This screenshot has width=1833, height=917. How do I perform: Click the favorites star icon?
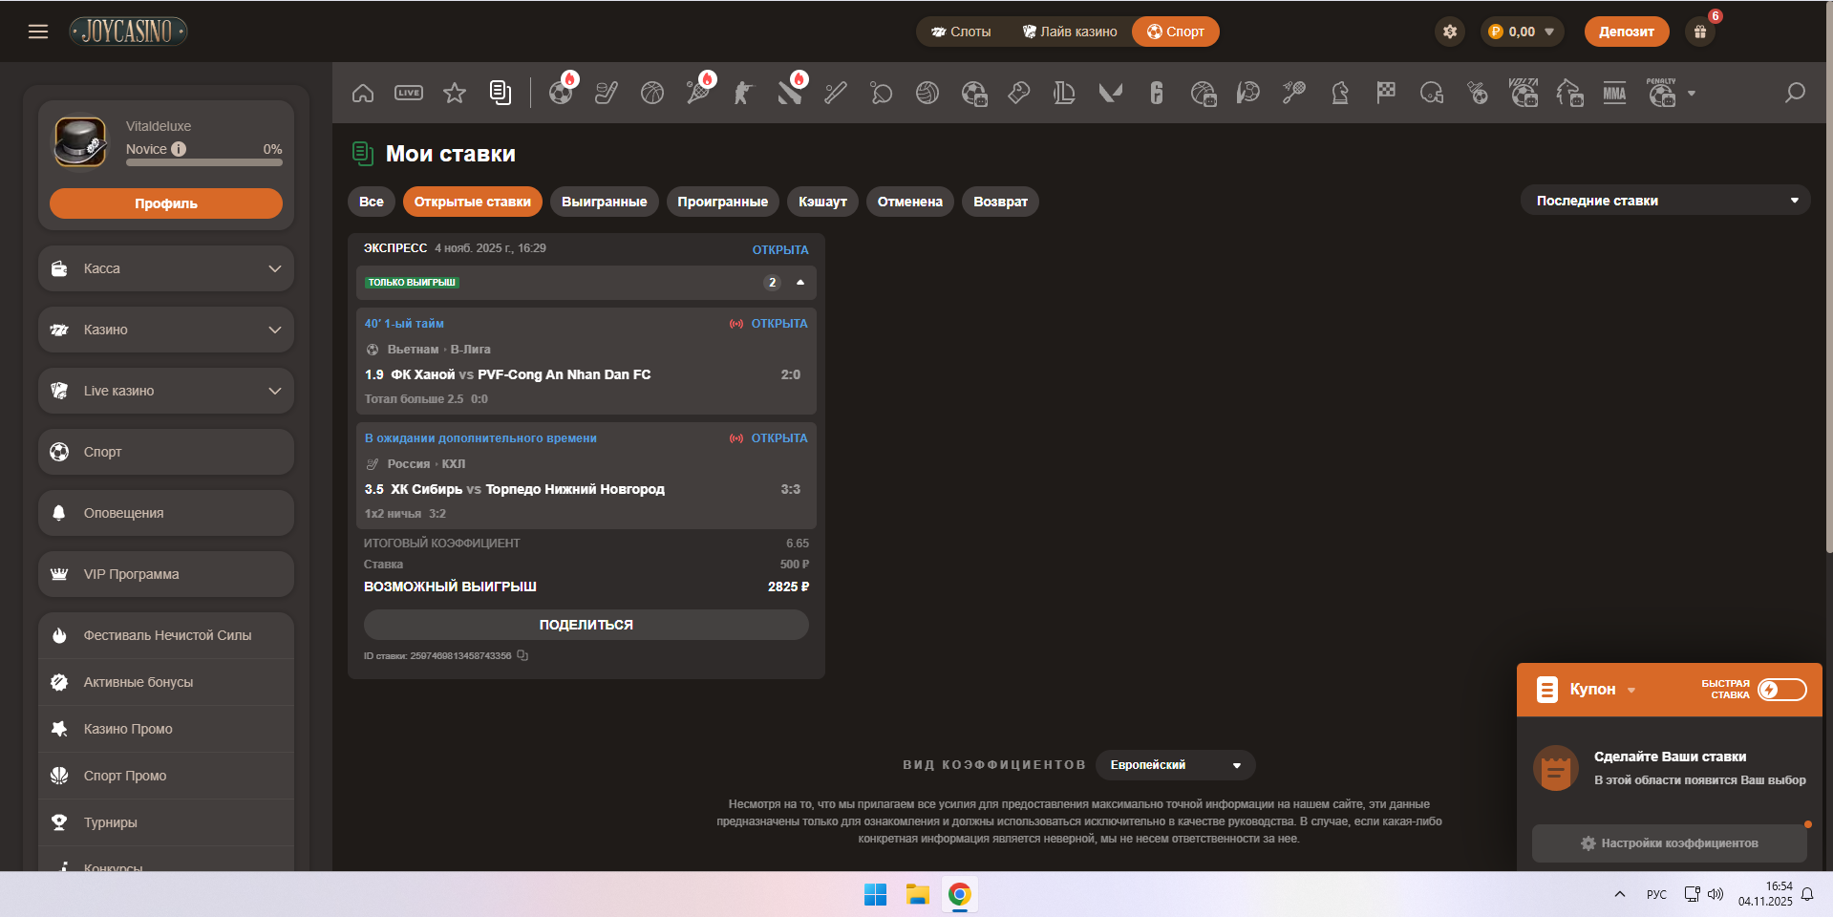[455, 93]
